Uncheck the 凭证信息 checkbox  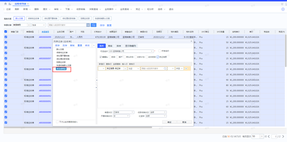[157, 57]
